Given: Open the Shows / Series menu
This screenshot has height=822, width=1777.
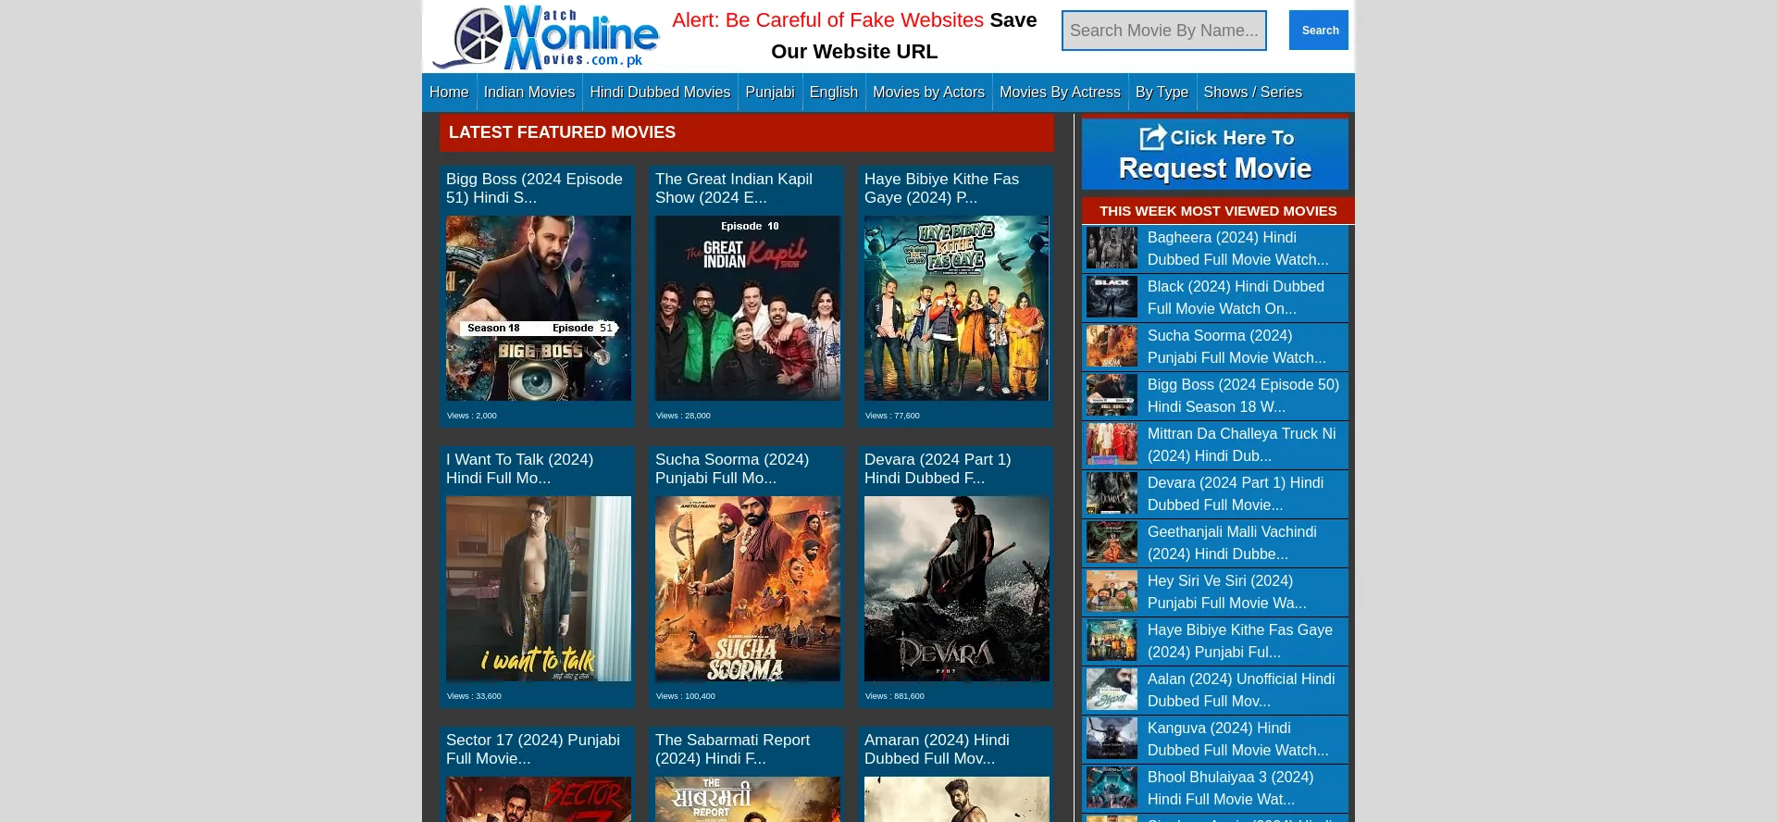Looking at the screenshot, I should coord(1252,93).
